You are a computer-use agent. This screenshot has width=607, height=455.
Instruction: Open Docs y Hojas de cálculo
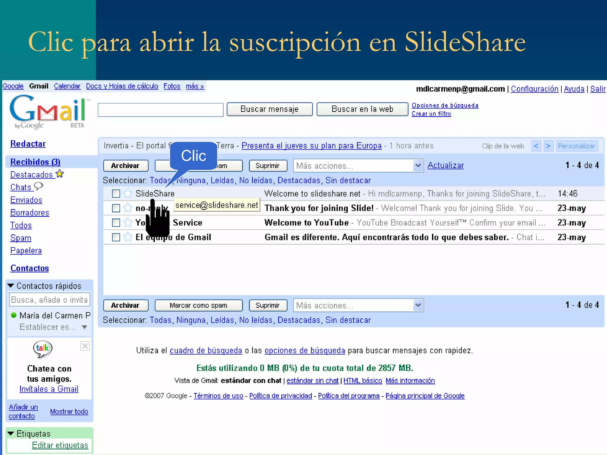[122, 86]
